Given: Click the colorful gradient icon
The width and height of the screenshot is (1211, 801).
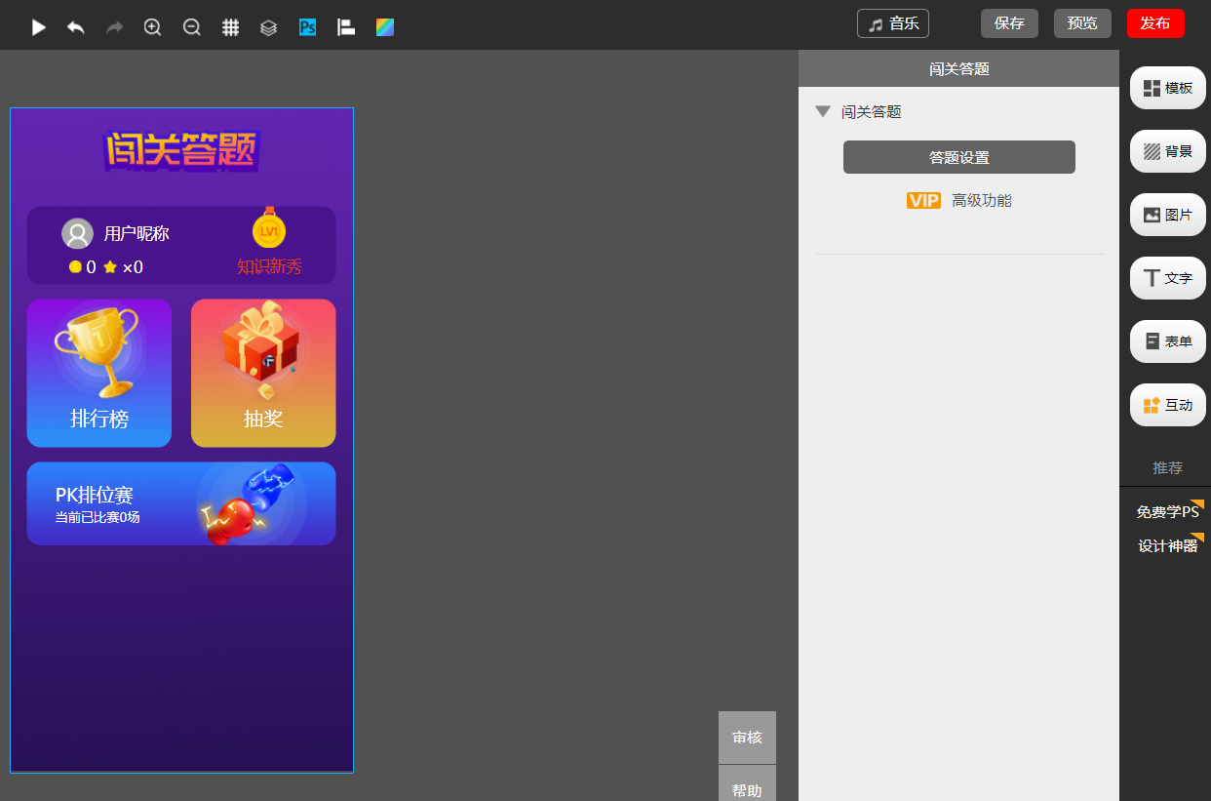Looking at the screenshot, I should (x=385, y=27).
